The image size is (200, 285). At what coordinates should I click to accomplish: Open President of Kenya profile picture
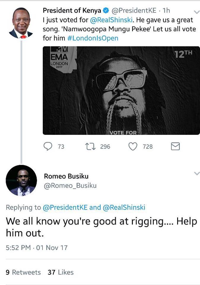pos(21,23)
